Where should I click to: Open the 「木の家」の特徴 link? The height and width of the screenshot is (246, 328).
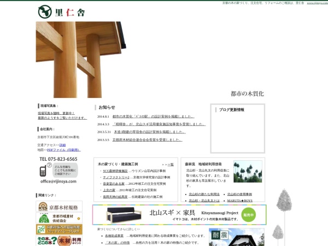(117, 243)
